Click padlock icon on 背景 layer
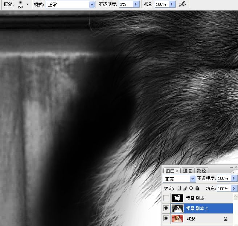238x226 pixels. pos(225,219)
